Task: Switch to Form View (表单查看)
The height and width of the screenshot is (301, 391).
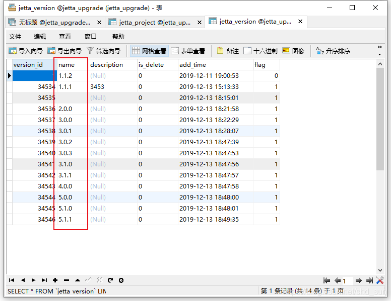Action: click(x=188, y=51)
